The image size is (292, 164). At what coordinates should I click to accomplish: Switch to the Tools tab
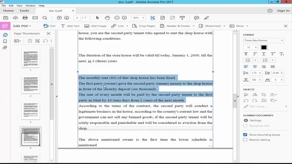(x=24, y=11)
